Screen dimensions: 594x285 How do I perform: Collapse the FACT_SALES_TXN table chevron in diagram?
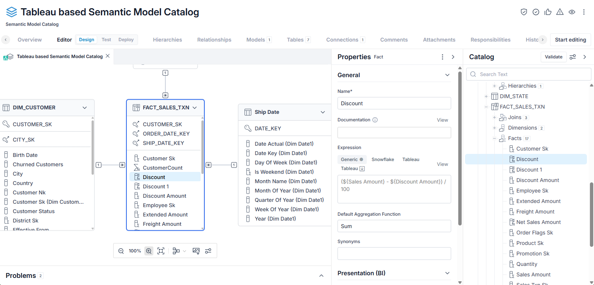[x=195, y=108]
